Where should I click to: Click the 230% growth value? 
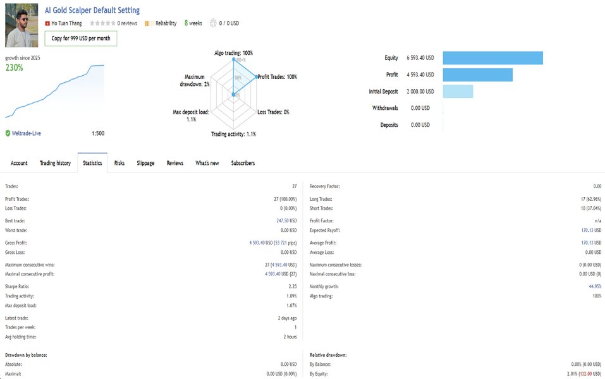pos(15,68)
